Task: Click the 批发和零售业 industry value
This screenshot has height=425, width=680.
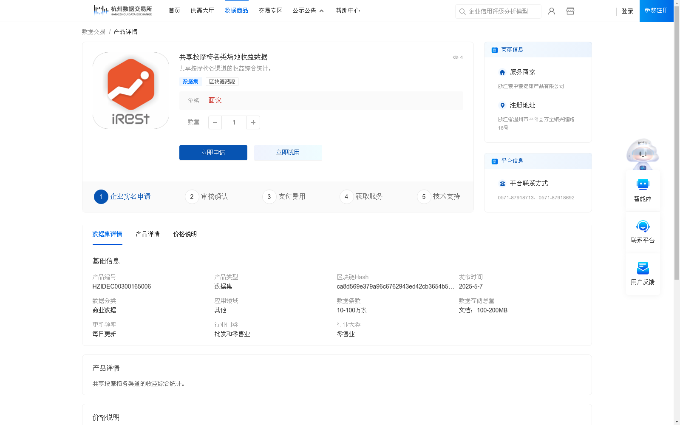Action: [232, 334]
